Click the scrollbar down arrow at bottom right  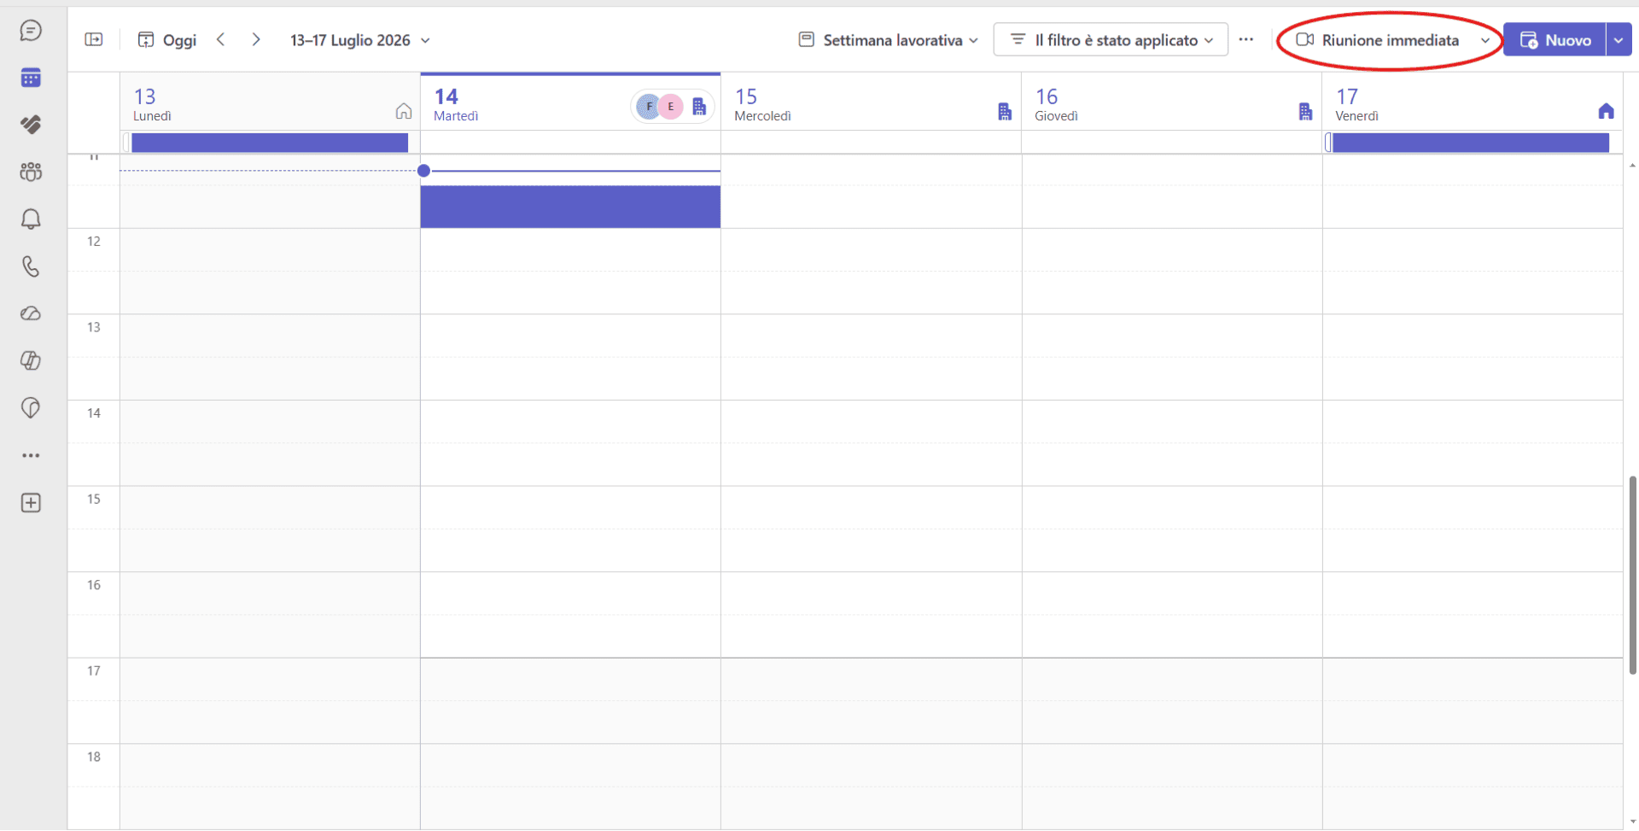(x=1632, y=822)
